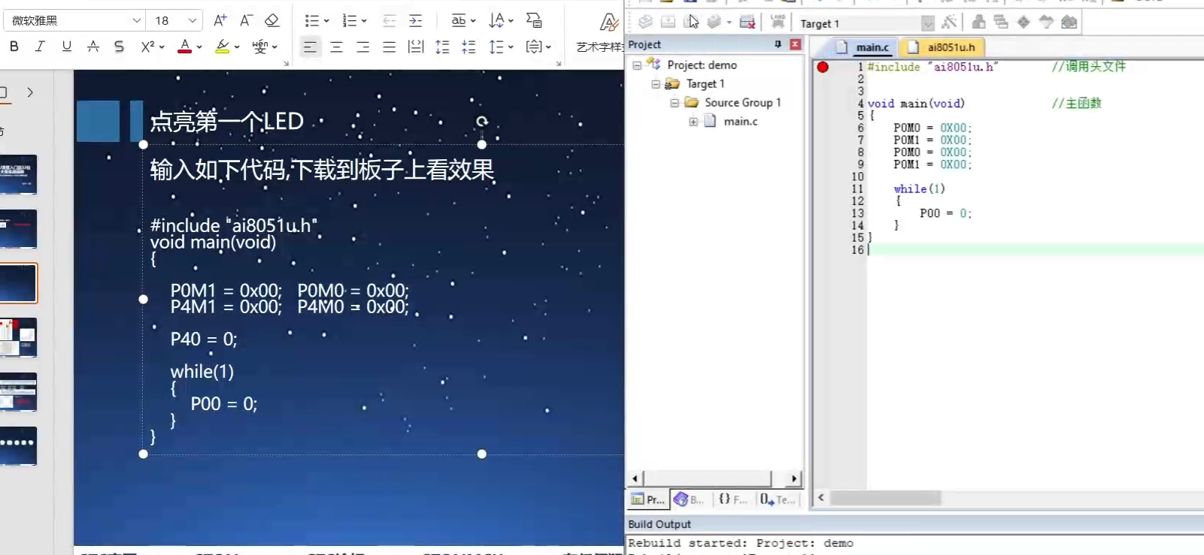Open the 微软雅黑 font name dropdown

[136, 20]
